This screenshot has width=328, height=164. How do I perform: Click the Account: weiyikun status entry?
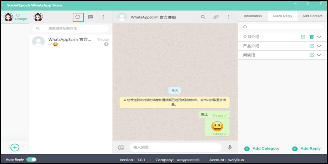227,160
